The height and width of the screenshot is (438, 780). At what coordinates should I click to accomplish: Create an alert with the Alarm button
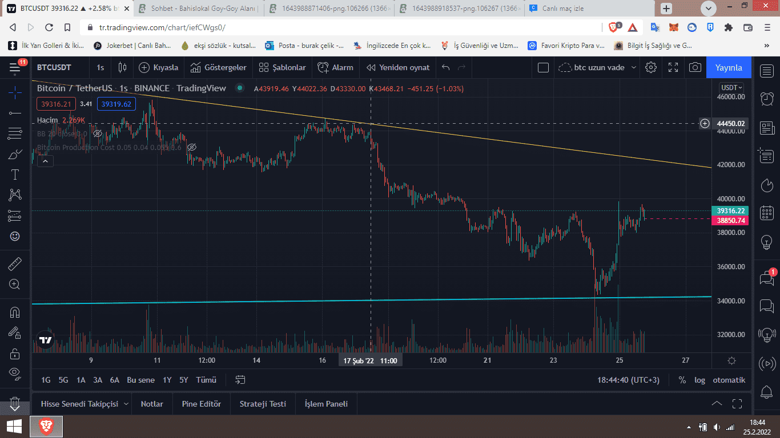click(336, 67)
